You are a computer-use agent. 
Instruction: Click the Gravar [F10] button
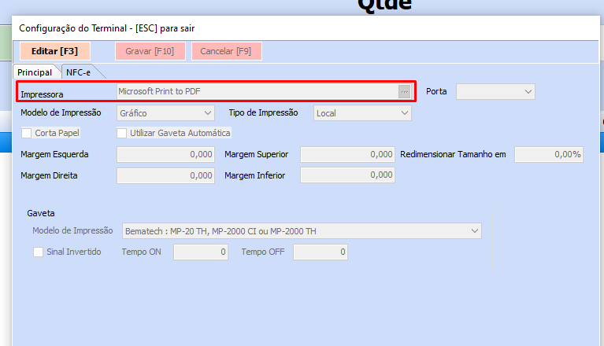pyautogui.click(x=150, y=51)
